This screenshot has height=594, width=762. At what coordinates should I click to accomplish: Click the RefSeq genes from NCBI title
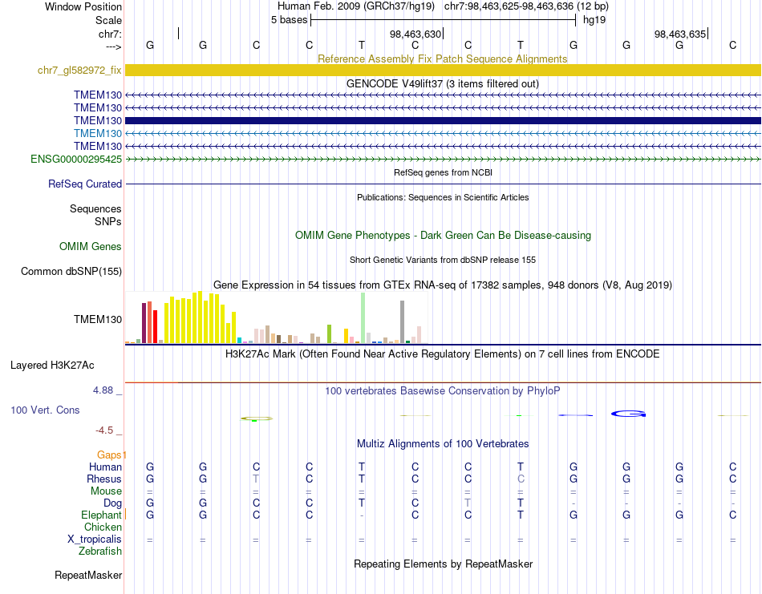click(x=443, y=172)
